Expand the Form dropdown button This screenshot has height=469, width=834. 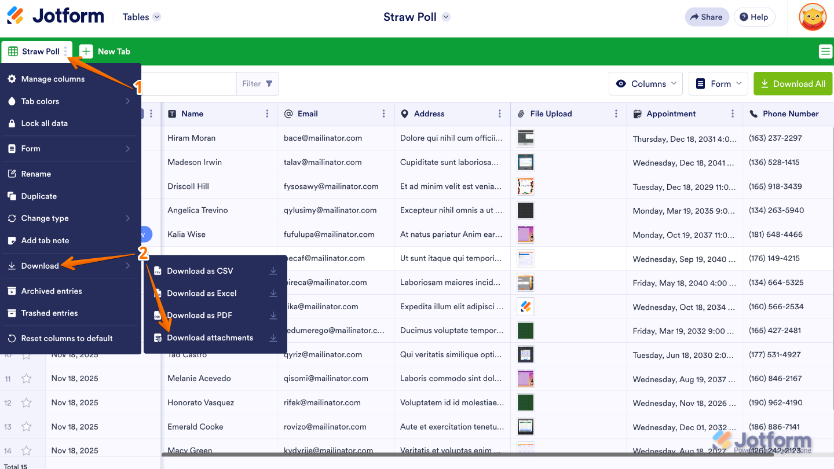(718, 84)
